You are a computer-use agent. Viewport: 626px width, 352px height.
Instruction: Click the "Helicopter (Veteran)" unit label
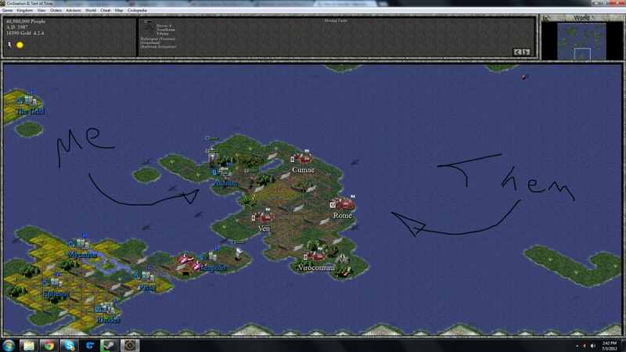coord(158,38)
